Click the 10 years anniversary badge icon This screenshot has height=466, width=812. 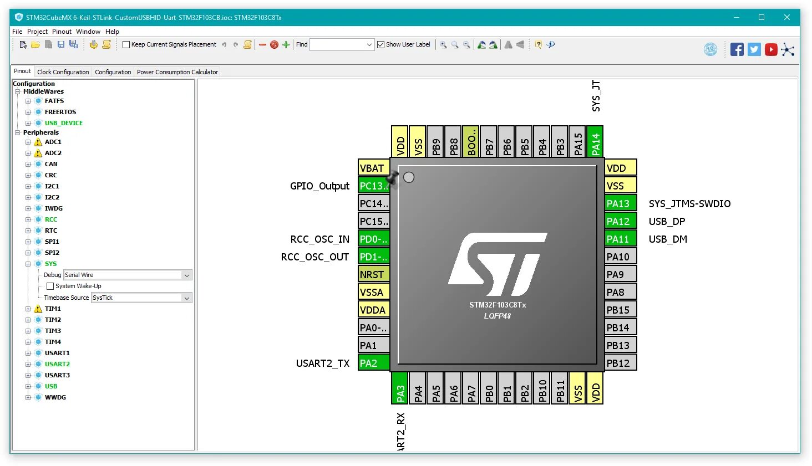710,49
